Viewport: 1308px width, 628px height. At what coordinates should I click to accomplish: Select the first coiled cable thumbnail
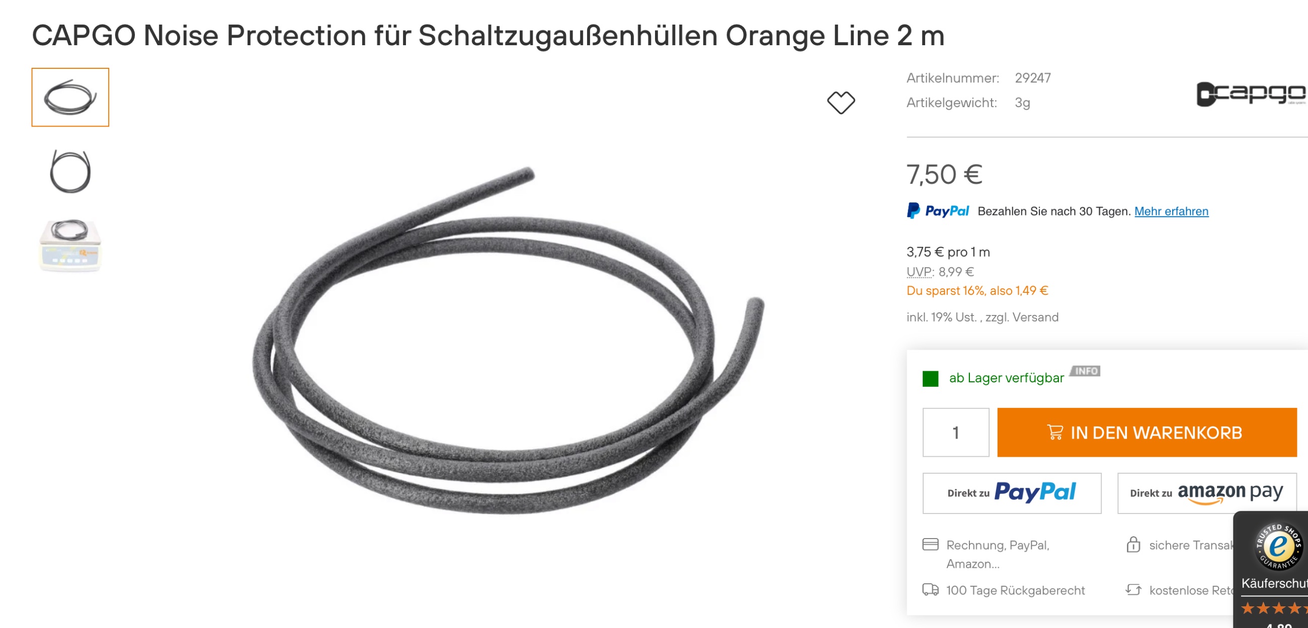70,97
